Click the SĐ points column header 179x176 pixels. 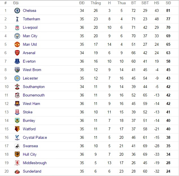pos(168,3)
